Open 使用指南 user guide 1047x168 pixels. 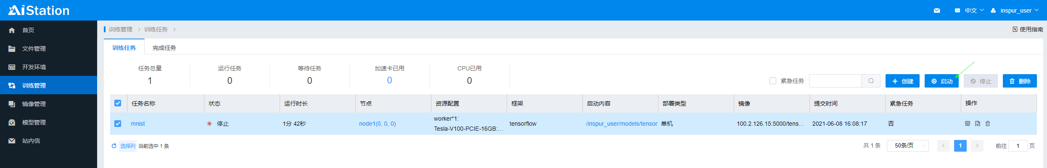pyautogui.click(x=1028, y=29)
